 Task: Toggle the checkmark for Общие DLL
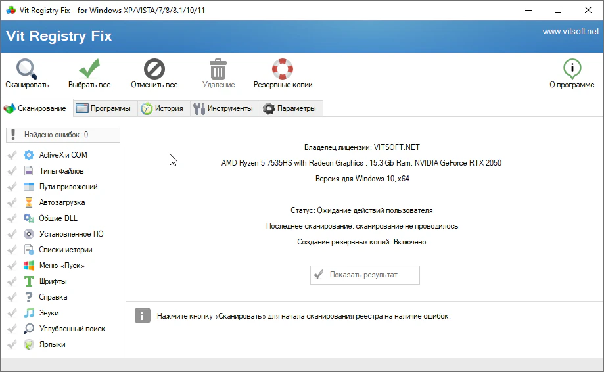12,218
